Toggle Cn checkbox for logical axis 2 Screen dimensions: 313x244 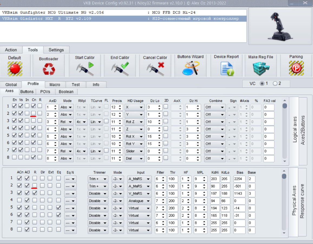(33, 113)
